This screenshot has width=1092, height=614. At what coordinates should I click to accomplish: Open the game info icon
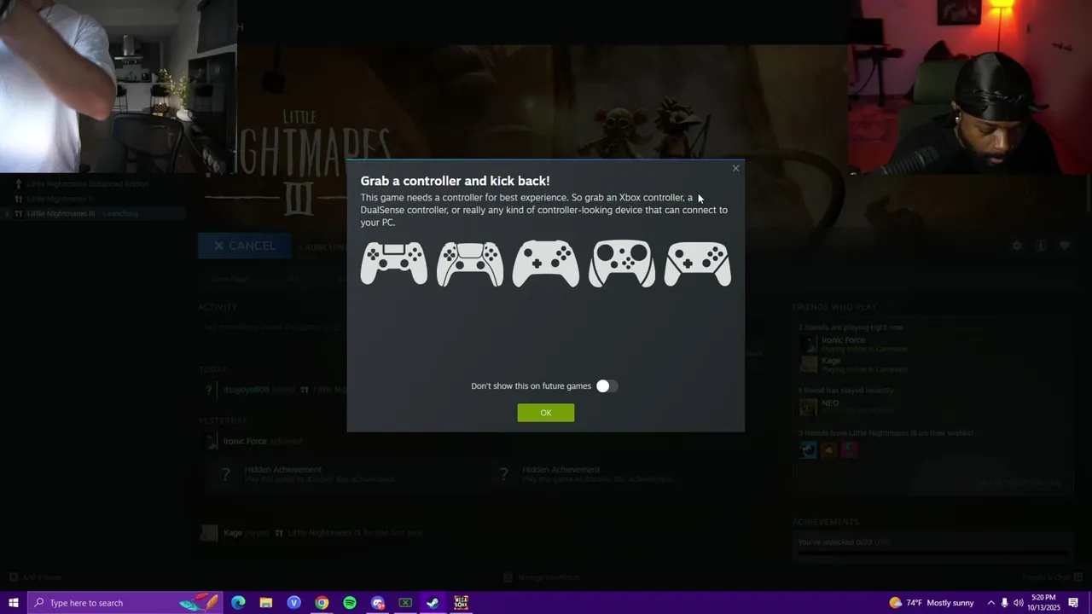[1041, 246]
